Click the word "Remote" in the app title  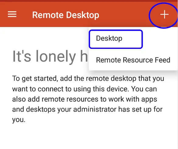click(48, 15)
